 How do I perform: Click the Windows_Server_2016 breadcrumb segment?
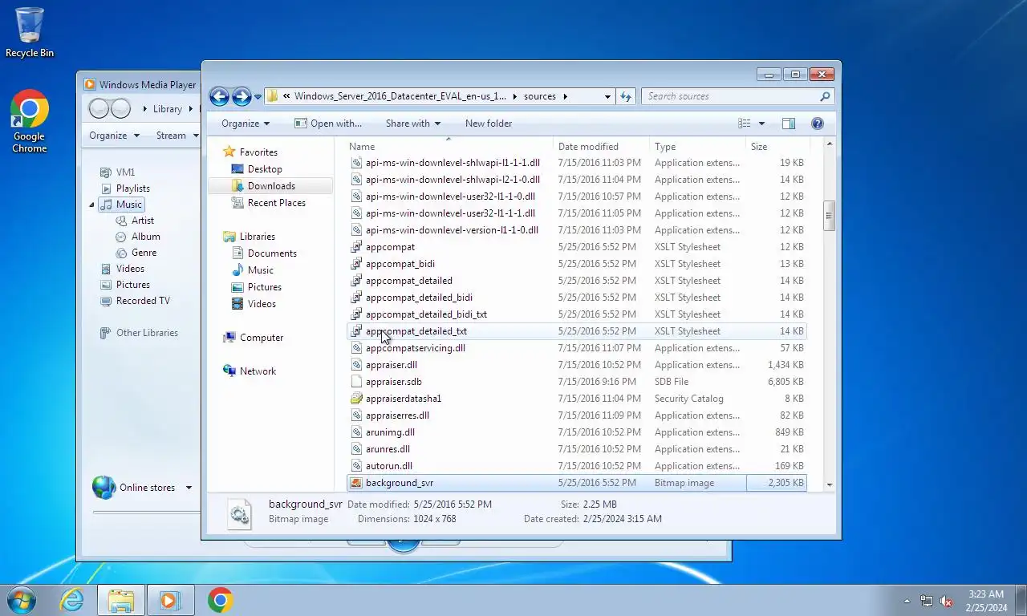(x=400, y=96)
